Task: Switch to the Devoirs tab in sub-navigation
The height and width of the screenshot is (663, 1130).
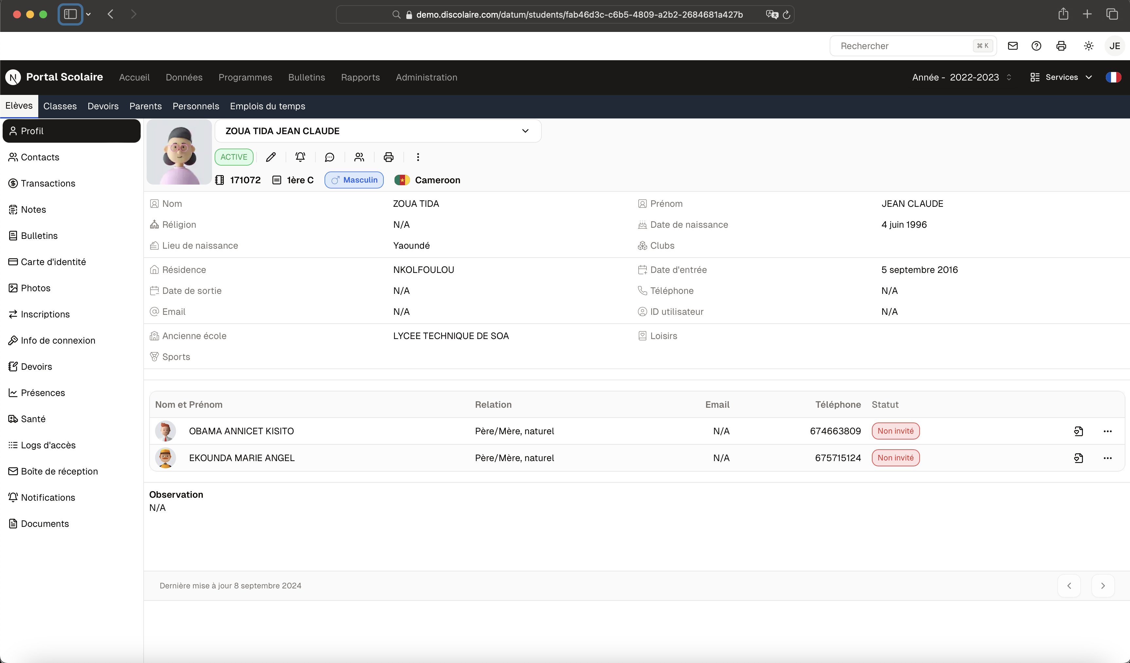Action: tap(103, 106)
